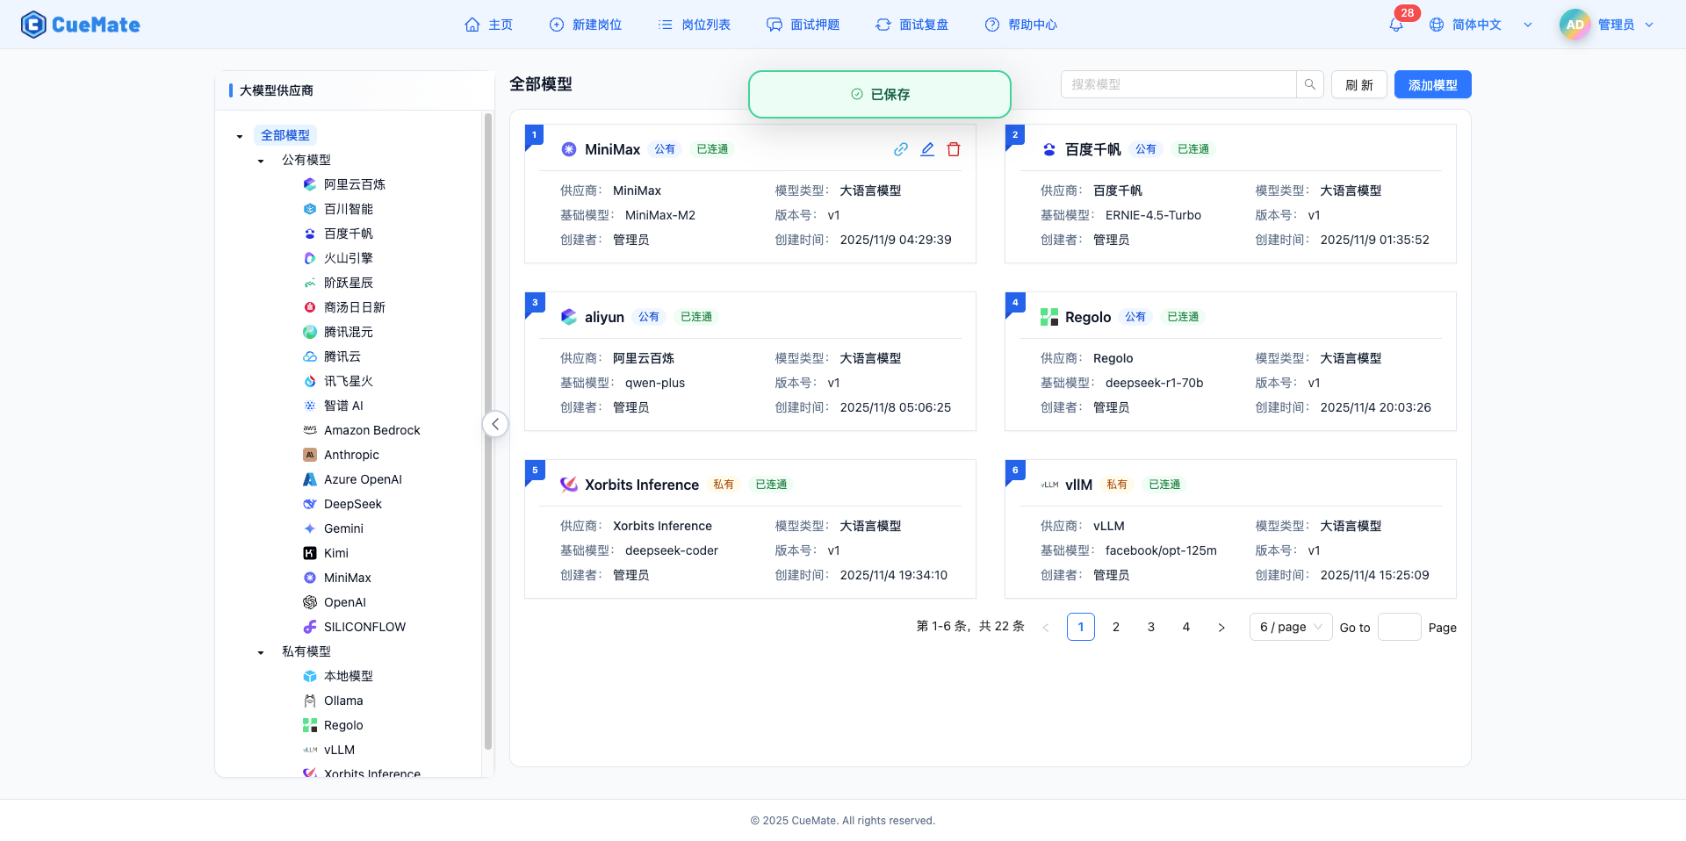
Task: Copy link for MiniMax model
Action: 900,149
